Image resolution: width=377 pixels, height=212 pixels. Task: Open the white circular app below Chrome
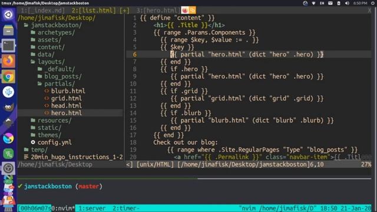(x=8, y=92)
